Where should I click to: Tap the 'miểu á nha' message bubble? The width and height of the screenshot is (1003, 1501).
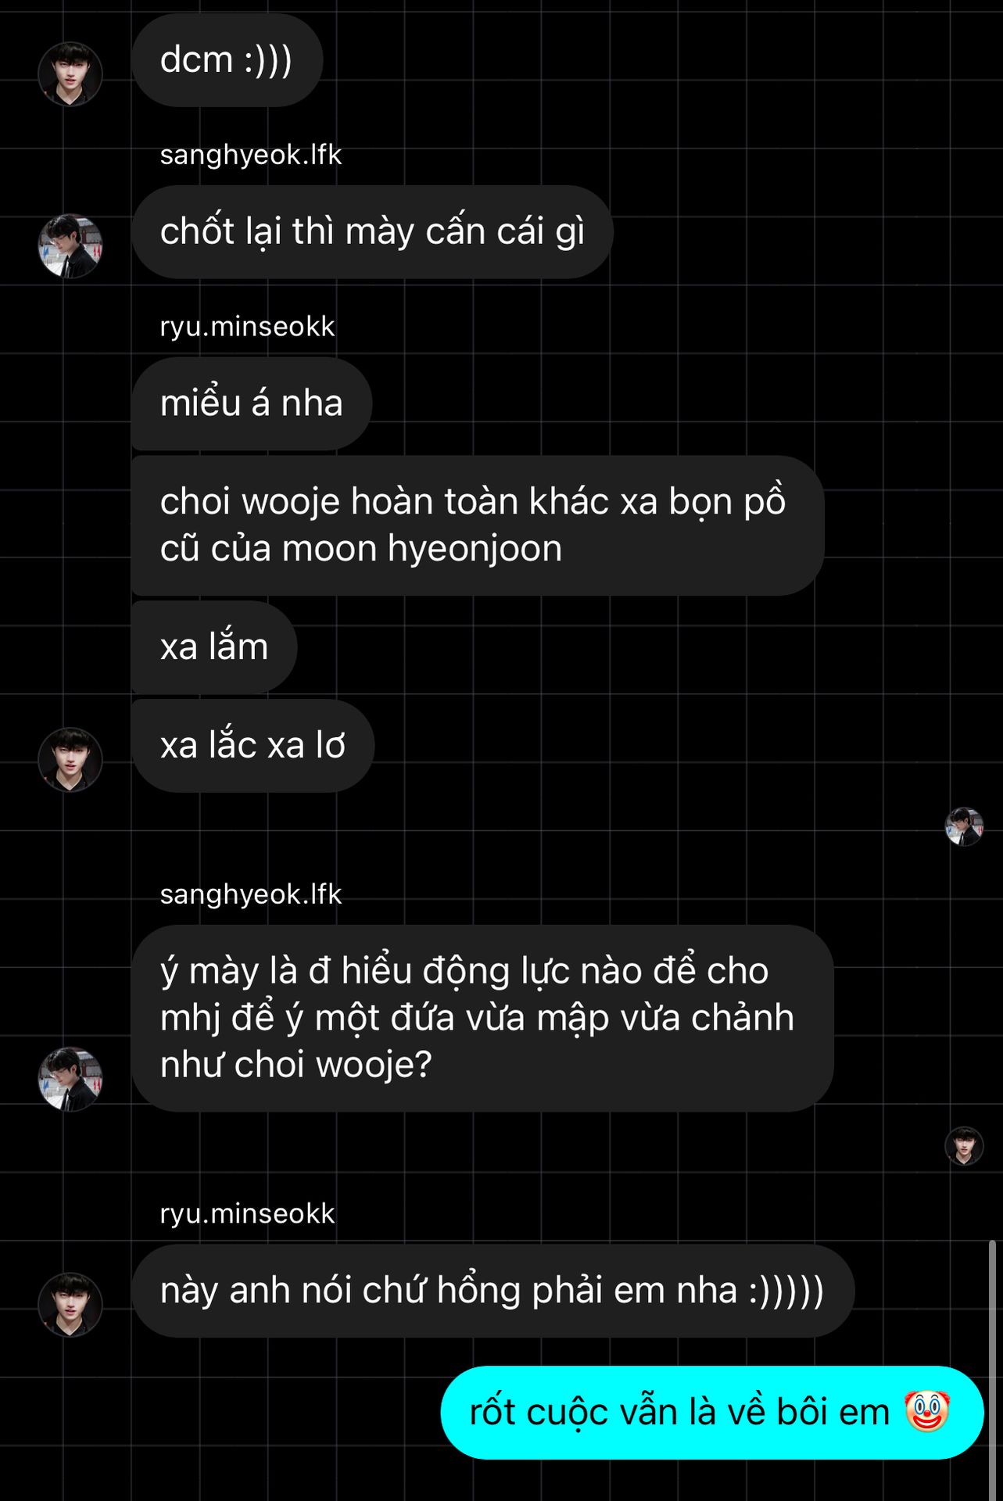point(252,403)
